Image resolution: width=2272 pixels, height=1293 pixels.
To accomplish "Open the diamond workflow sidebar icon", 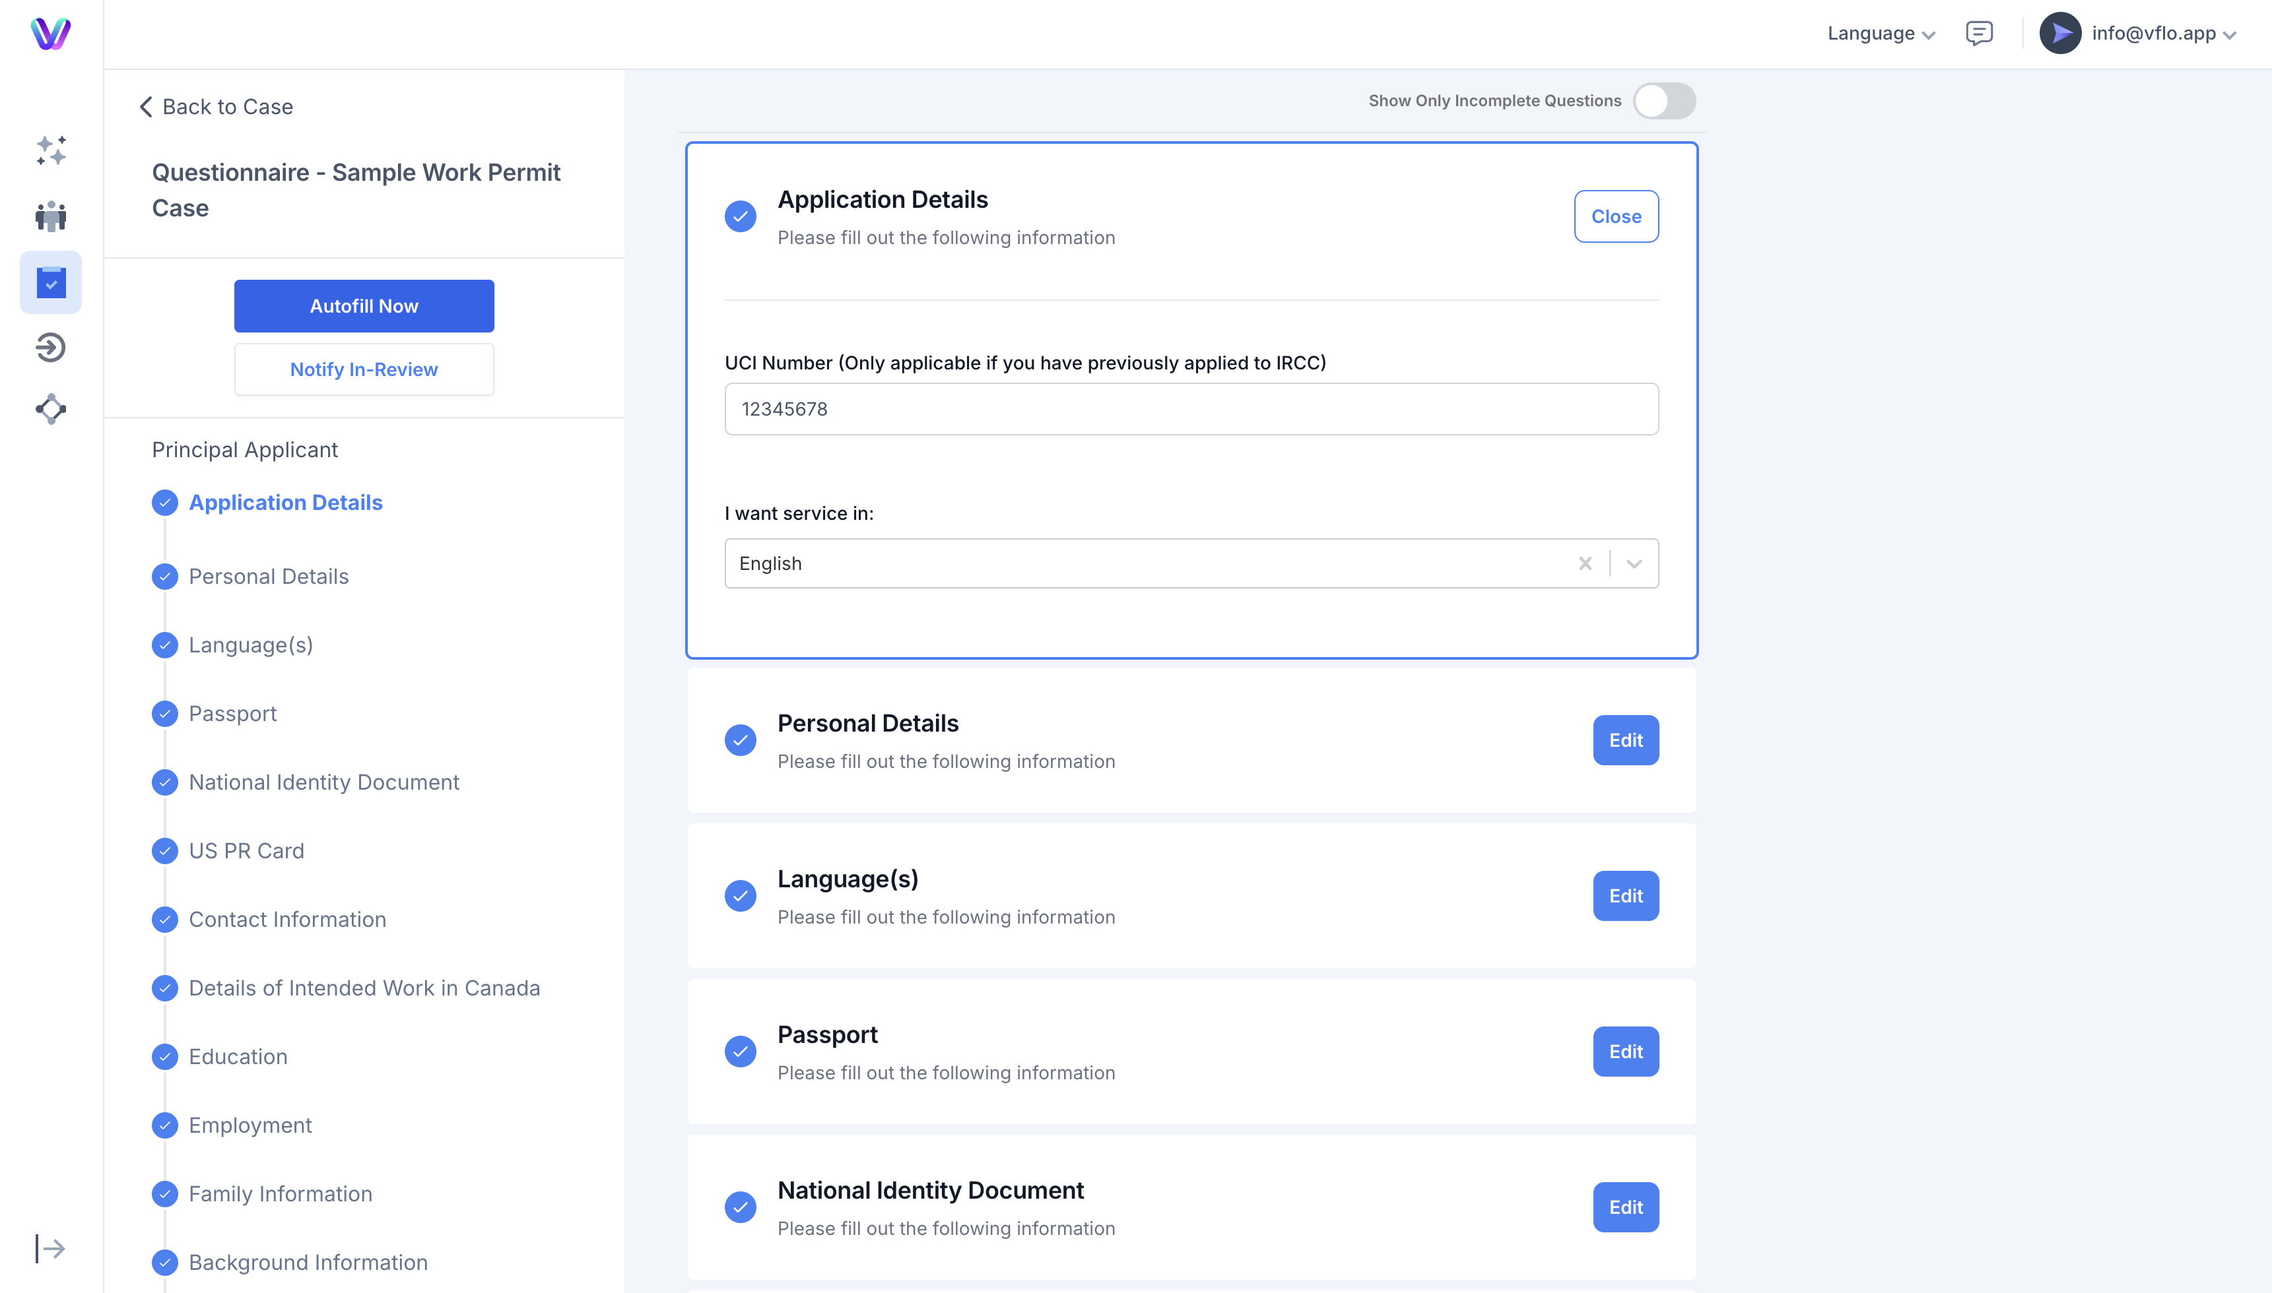I will pos(51,410).
